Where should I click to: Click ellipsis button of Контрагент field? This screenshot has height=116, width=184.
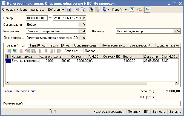tap(80, 31)
